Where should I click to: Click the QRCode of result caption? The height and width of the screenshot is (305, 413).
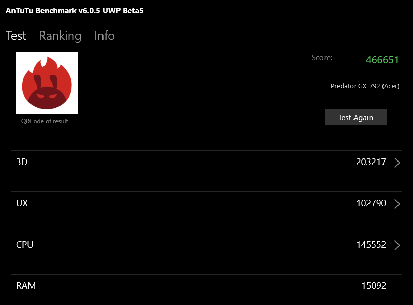(45, 121)
